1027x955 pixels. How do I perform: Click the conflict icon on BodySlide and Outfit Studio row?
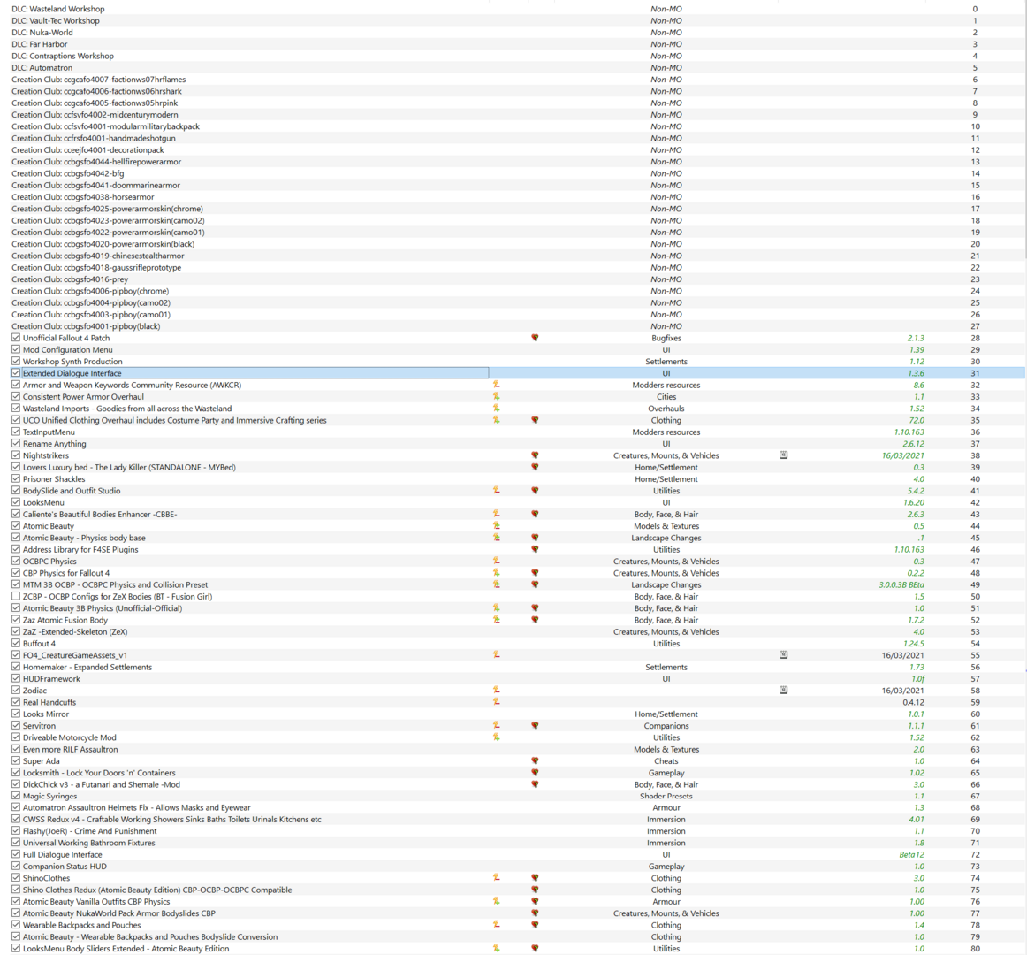click(x=497, y=490)
